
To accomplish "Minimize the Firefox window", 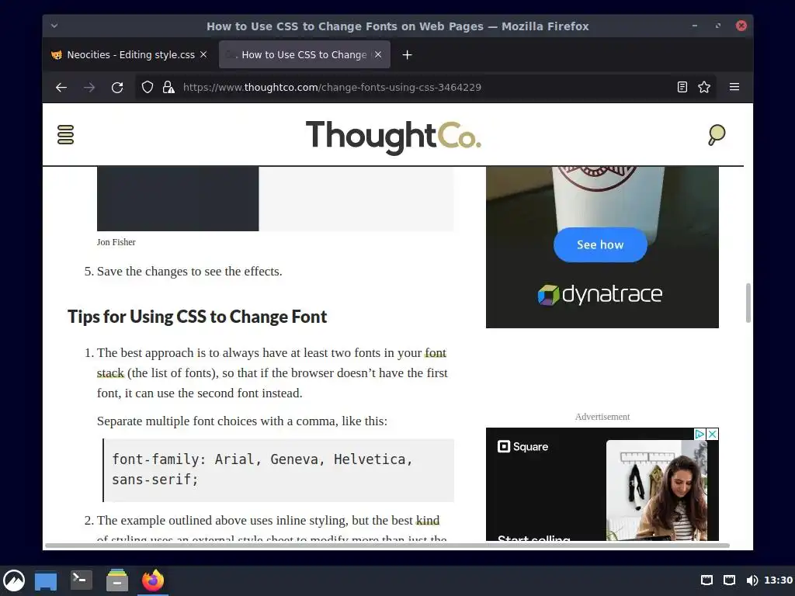I will pyautogui.click(x=695, y=26).
